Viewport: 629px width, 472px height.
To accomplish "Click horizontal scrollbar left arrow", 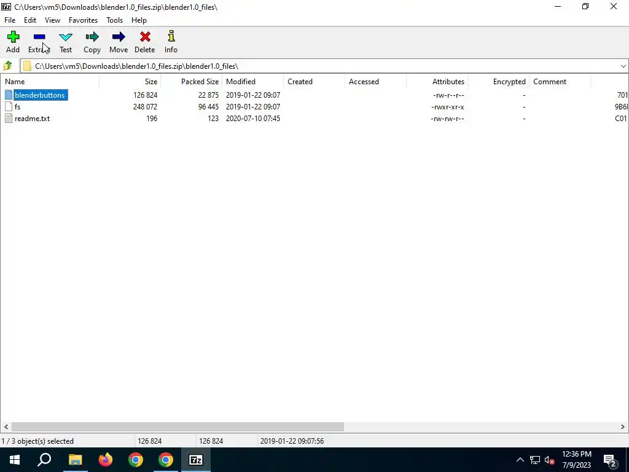I will pyautogui.click(x=6, y=427).
